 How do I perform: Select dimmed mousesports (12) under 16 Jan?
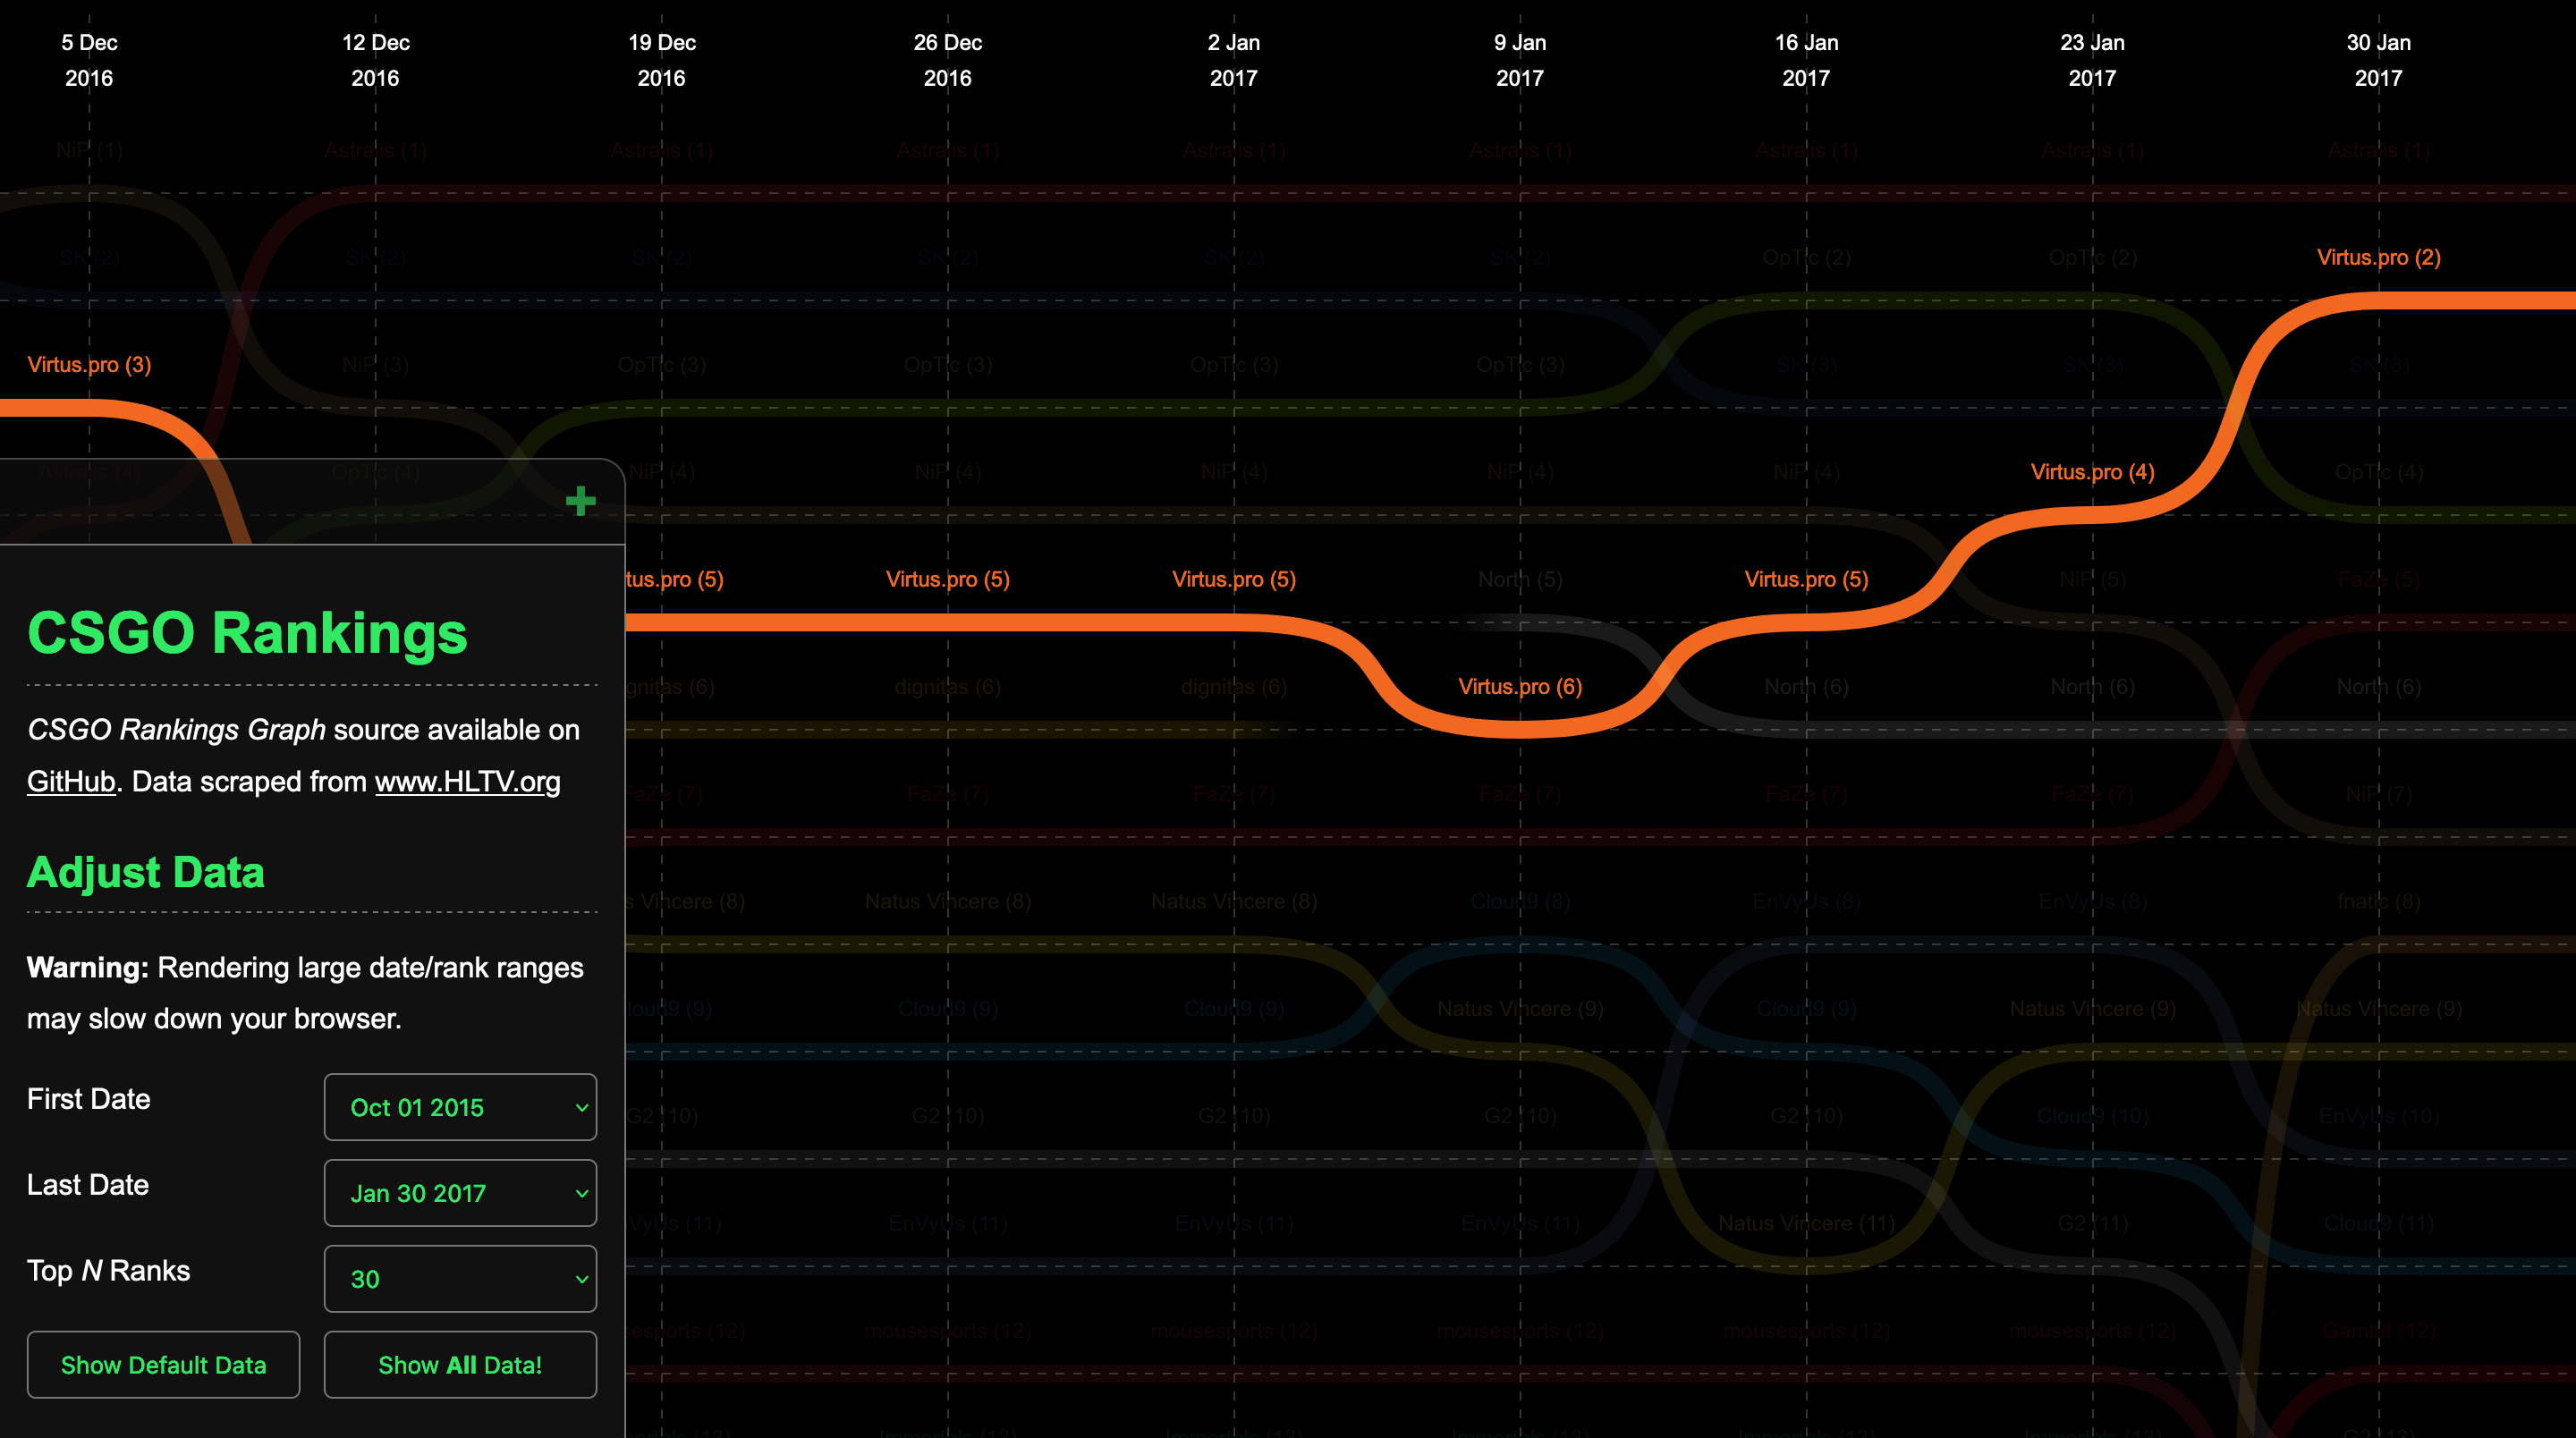point(1806,1330)
